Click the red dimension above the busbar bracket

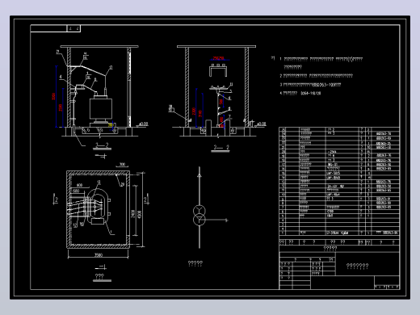pyautogui.click(x=218, y=58)
